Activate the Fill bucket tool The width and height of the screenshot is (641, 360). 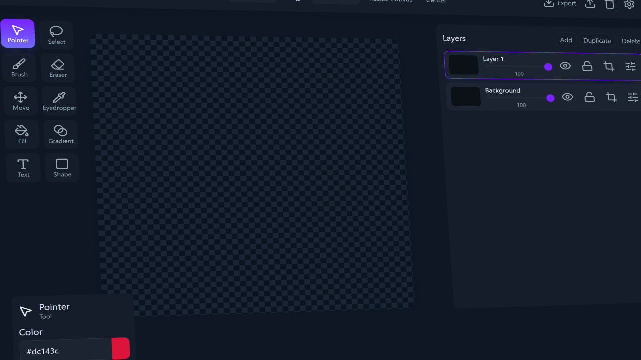pyautogui.click(x=22, y=135)
